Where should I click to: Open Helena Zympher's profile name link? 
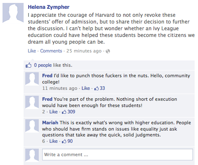pyautogui.click(x=48, y=7)
